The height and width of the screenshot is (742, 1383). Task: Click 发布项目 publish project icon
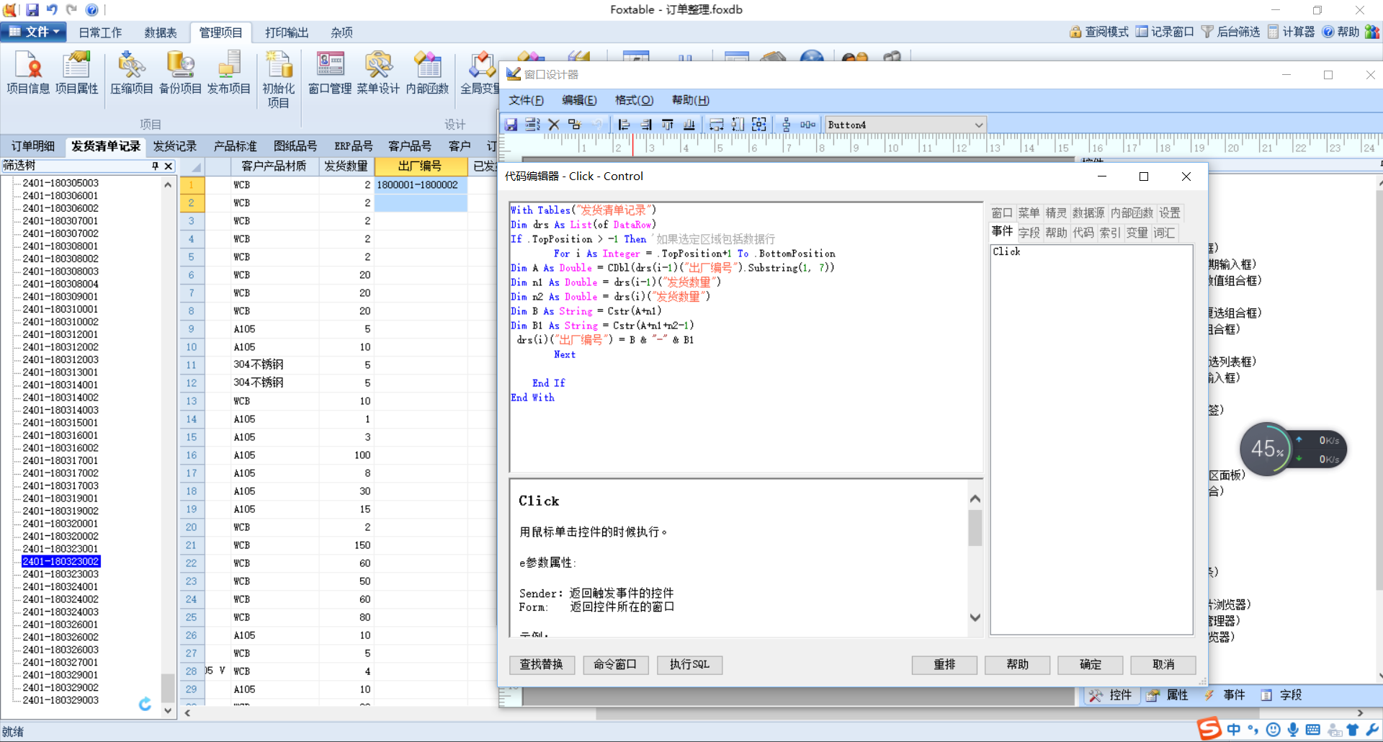coord(228,73)
